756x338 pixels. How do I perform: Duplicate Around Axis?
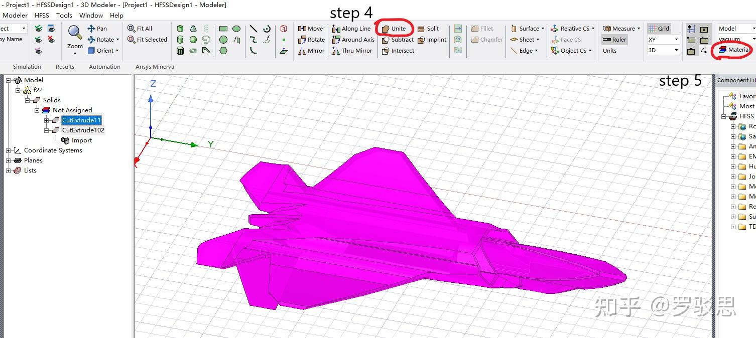coord(353,40)
